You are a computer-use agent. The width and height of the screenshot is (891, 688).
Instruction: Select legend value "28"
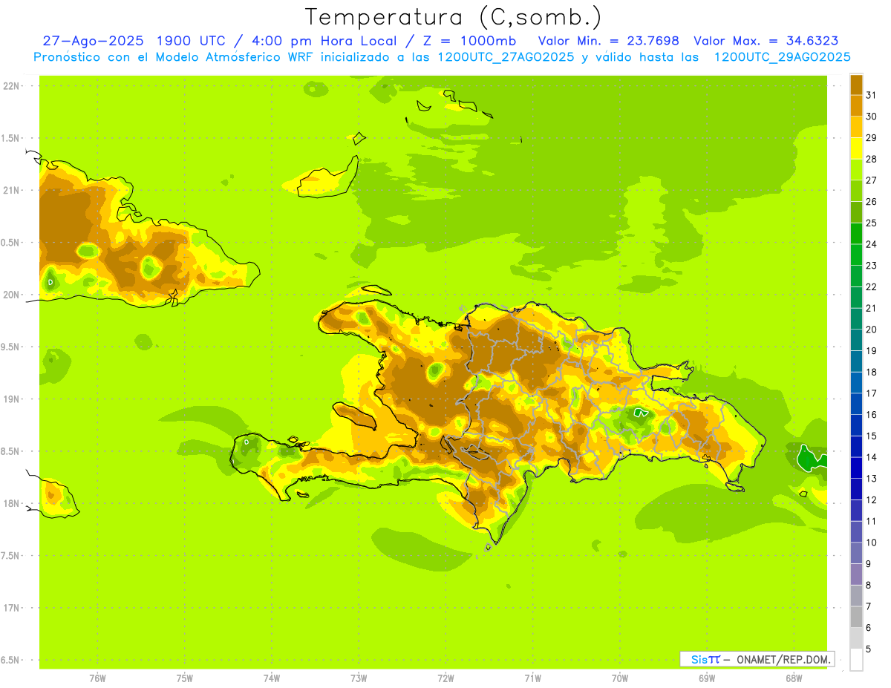coord(872,159)
